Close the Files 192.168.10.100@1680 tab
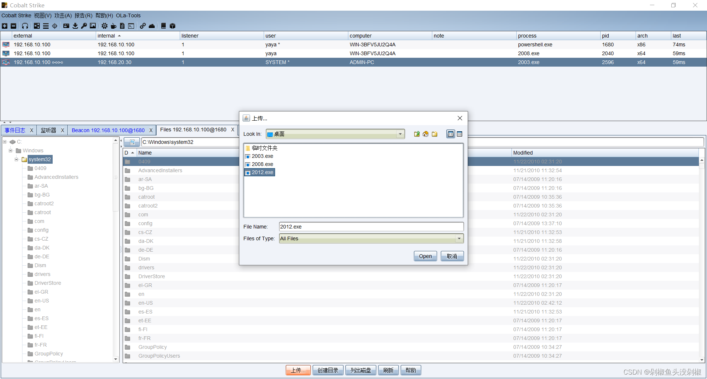The height and width of the screenshot is (379, 707). pyautogui.click(x=233, y=130)
